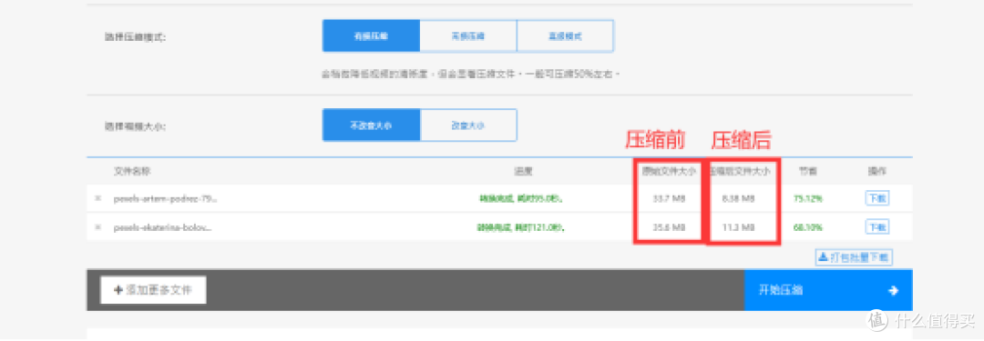
Task: Start compression with 开始压缩 button
Action: coord(828,290)
